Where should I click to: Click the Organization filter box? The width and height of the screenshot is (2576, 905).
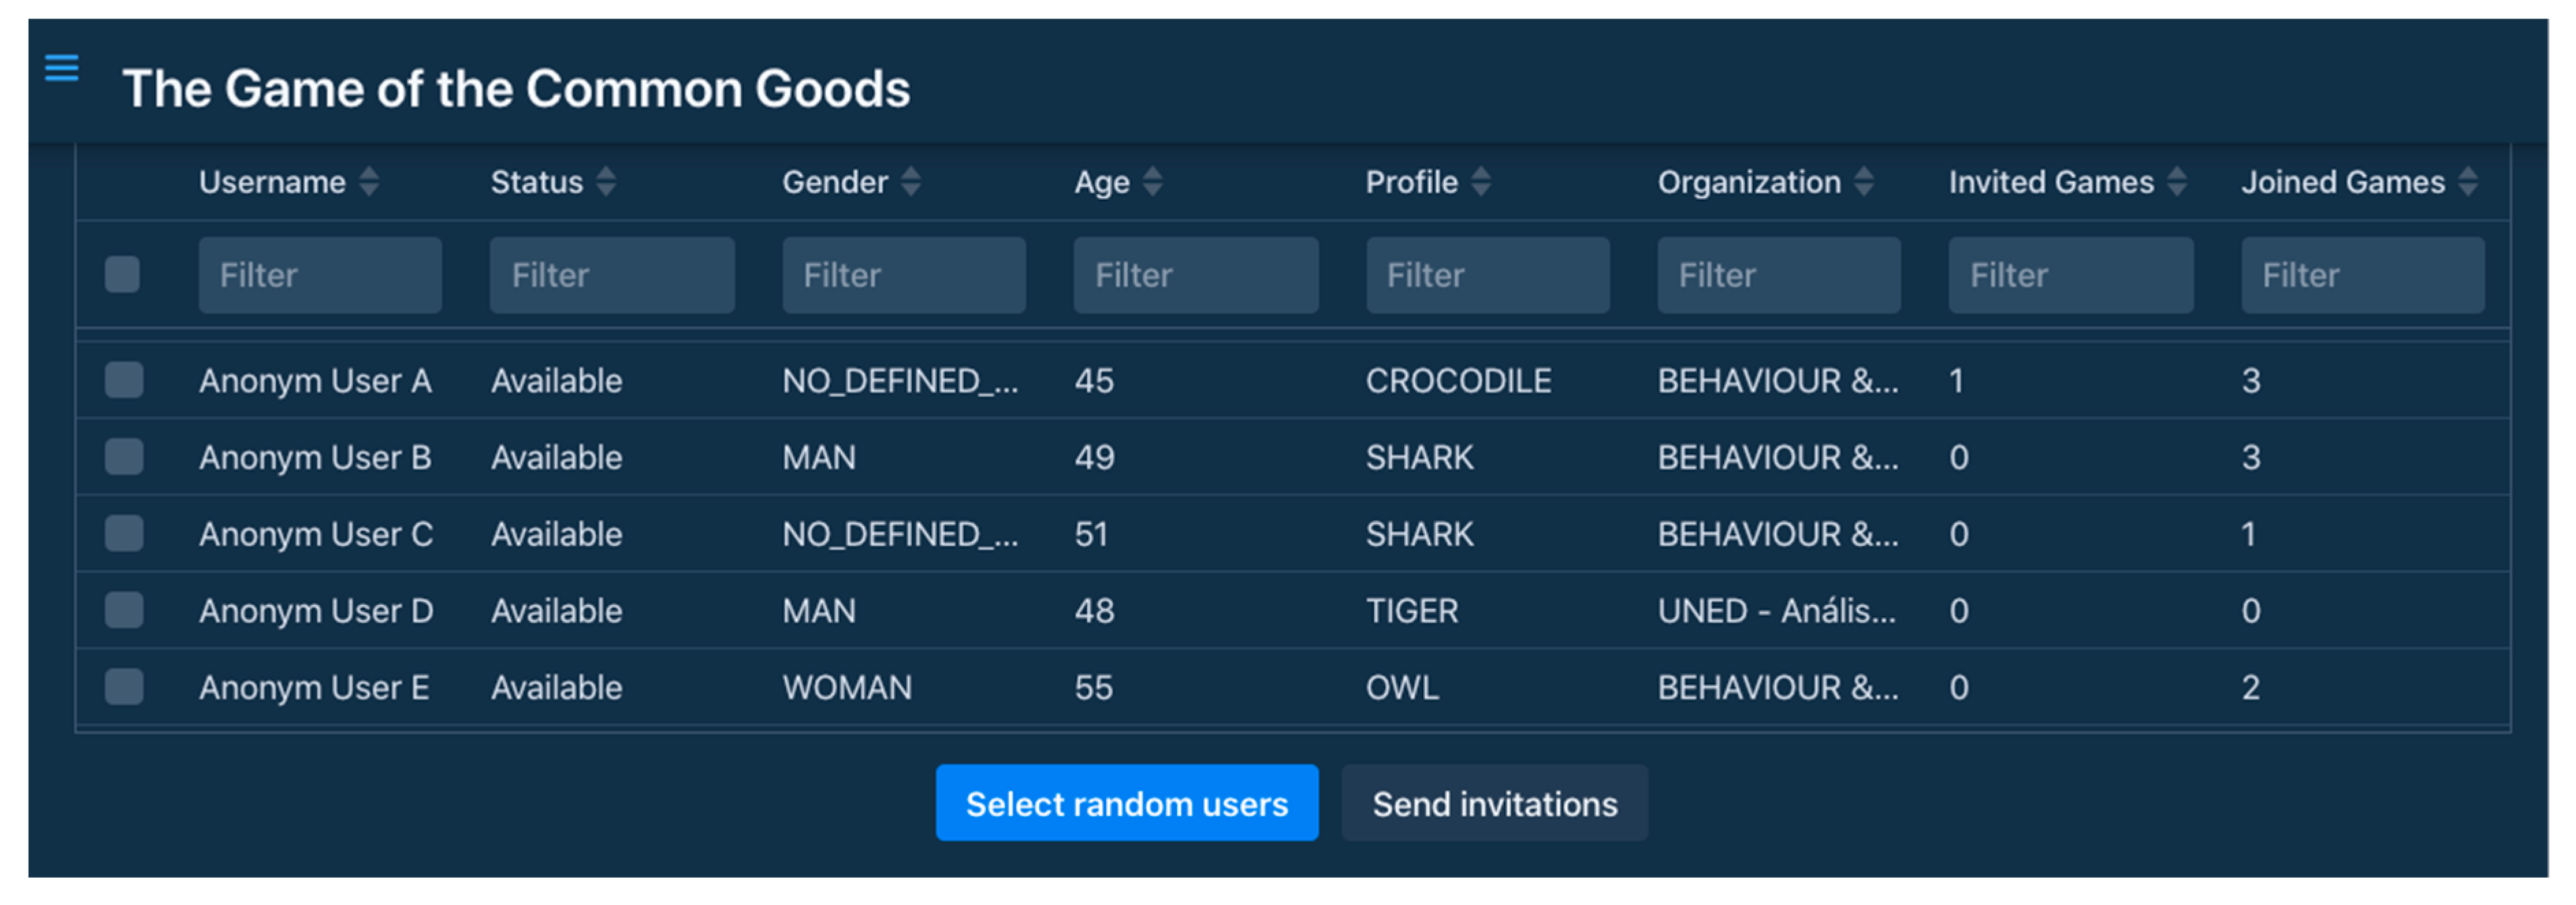coord(1778,276)
